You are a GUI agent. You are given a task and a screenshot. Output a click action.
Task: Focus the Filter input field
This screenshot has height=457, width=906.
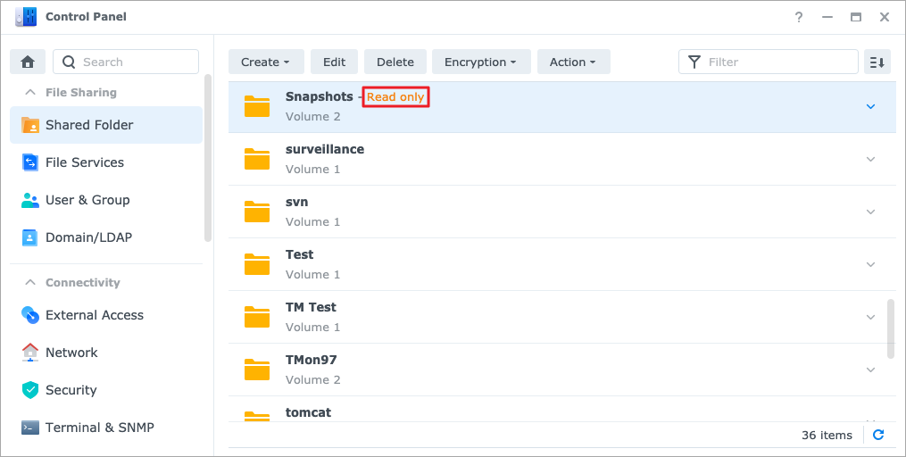pos(769,62)
